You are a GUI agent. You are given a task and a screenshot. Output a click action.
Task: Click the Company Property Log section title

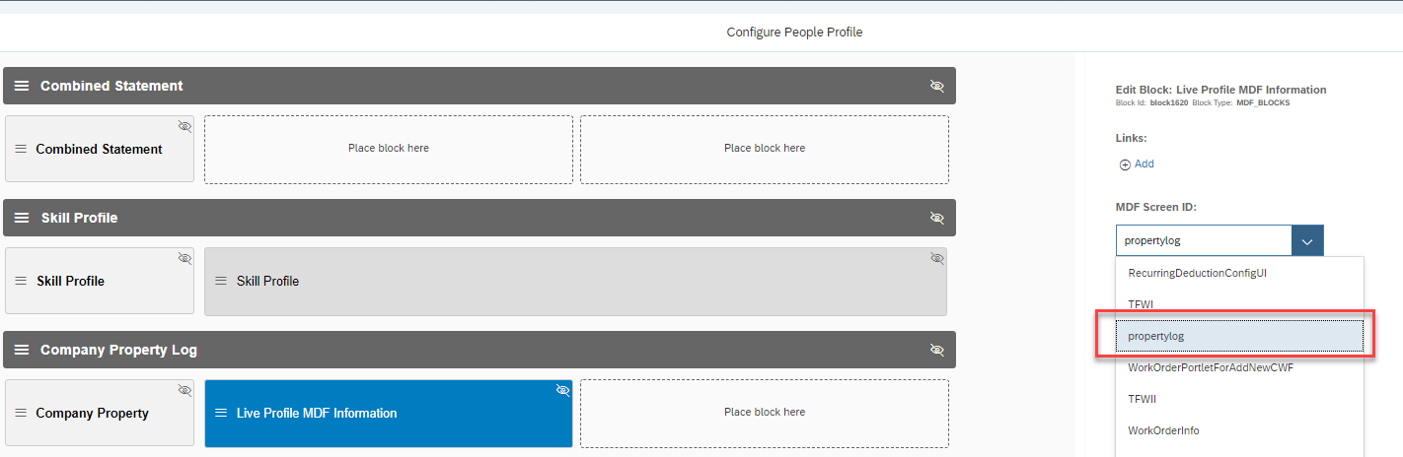click(118, 350)
